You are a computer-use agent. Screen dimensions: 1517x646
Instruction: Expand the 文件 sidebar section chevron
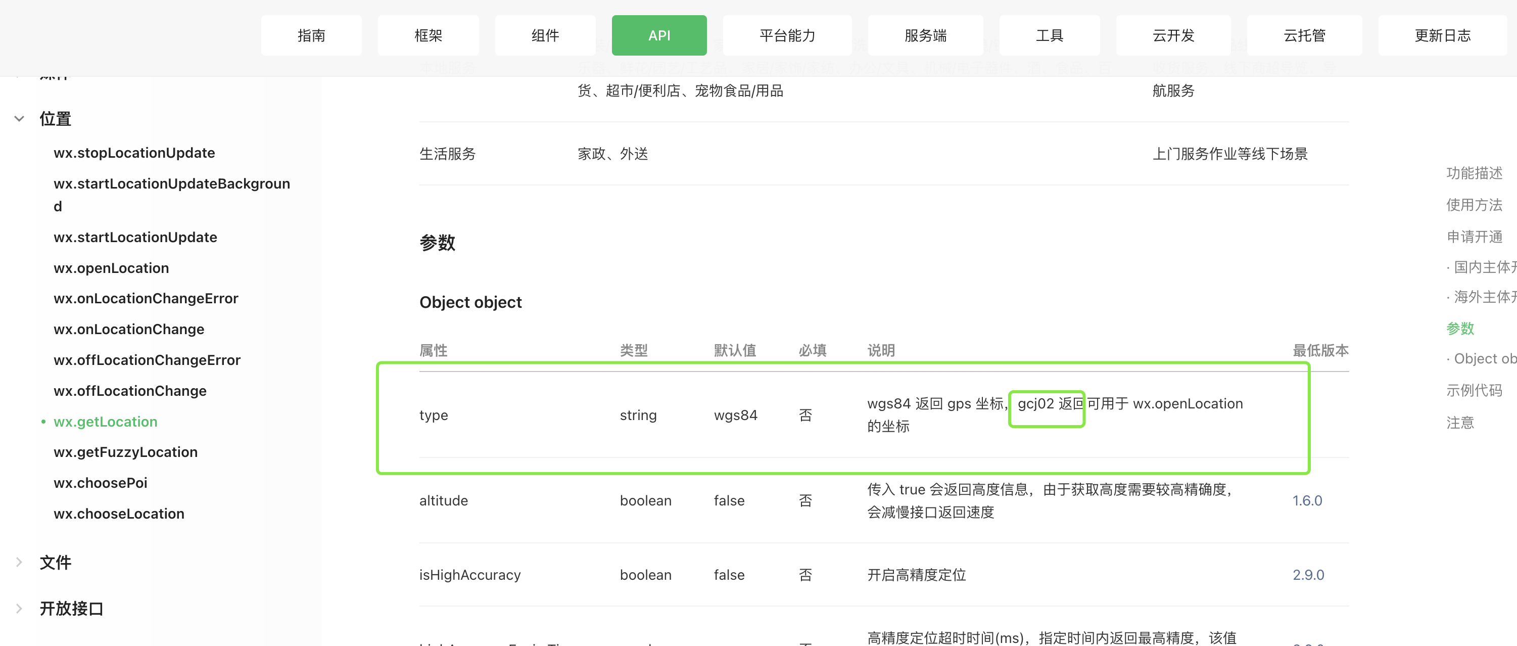click(19, 563)
